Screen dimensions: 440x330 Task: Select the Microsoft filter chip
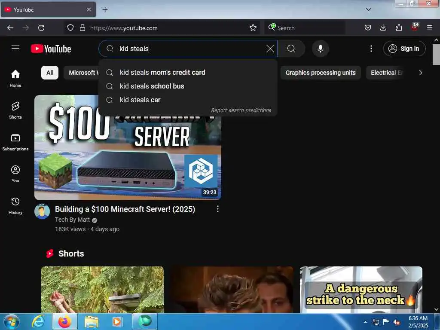point(81,73)
